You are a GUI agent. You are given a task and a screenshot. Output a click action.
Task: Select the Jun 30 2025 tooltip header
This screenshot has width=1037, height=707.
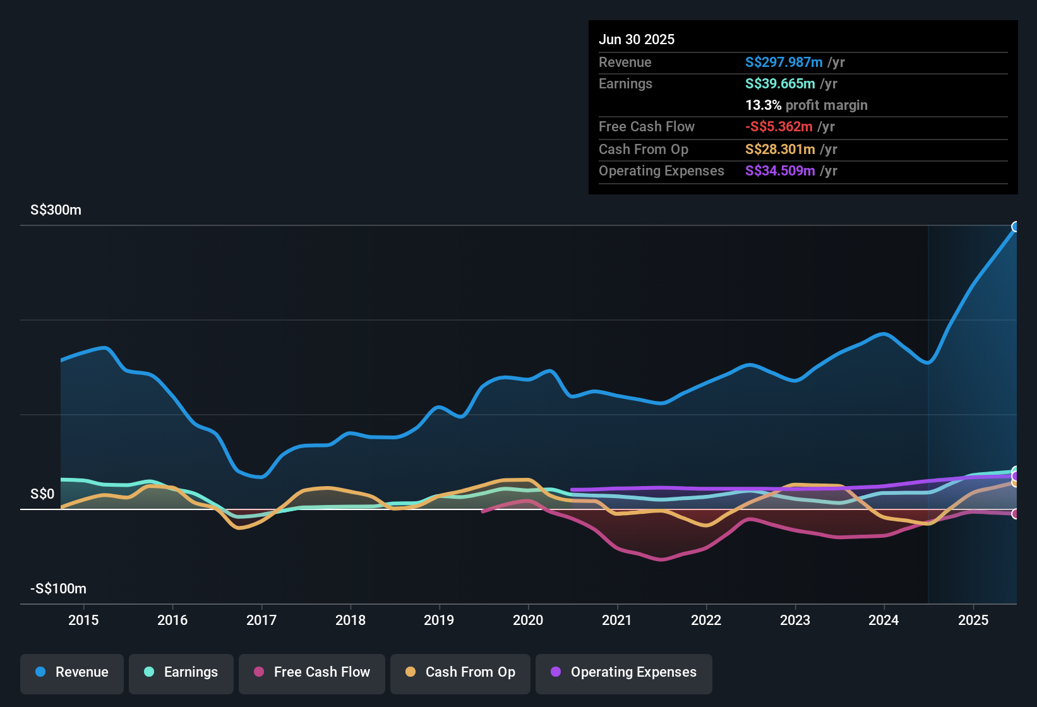click(x=637, y=39)
